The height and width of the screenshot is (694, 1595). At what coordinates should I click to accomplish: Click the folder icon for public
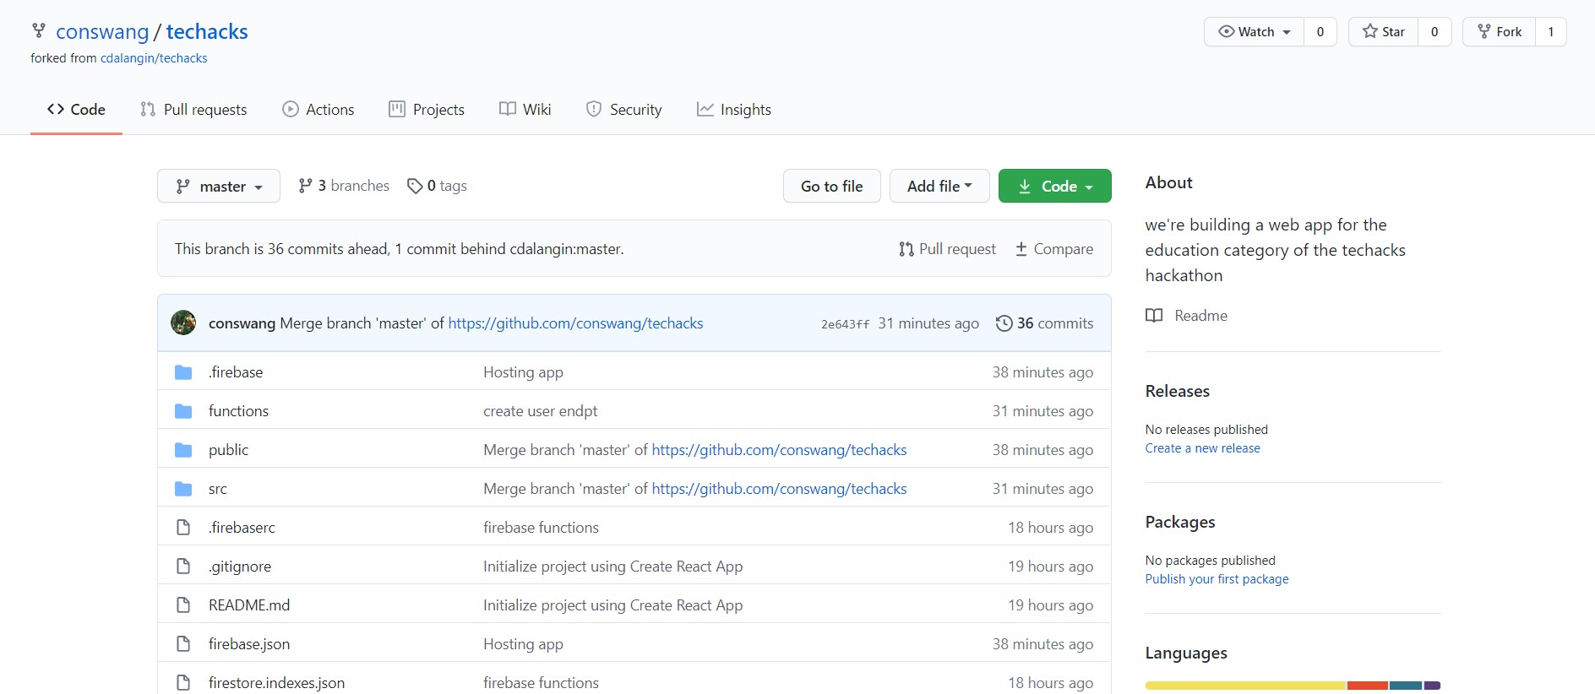pyautogui.click(x=183, y=450)
